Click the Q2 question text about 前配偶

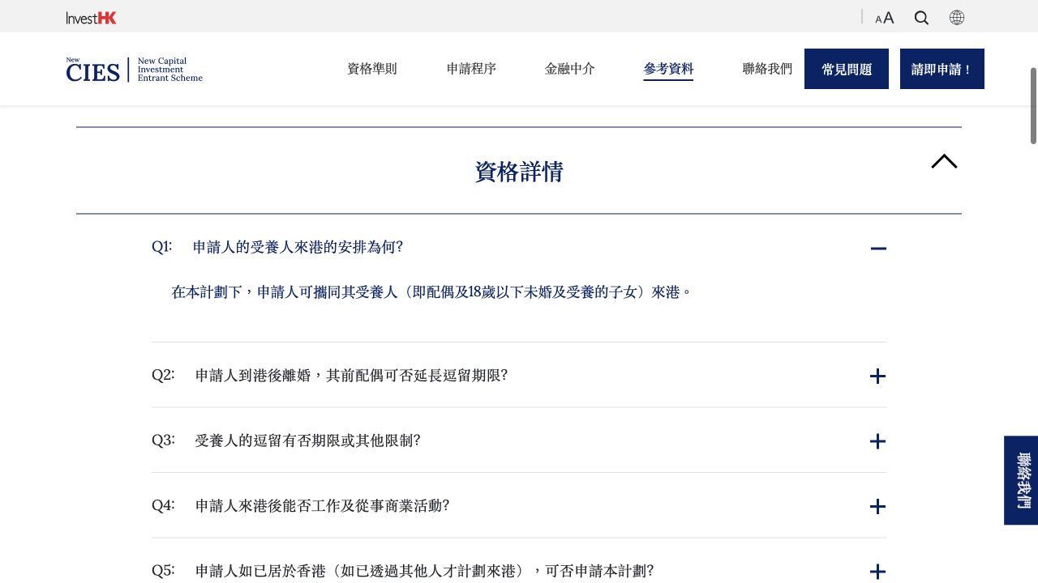[x=351, y=376]
